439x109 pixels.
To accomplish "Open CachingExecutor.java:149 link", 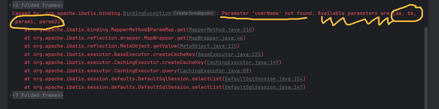I will (x=243, y=63).
